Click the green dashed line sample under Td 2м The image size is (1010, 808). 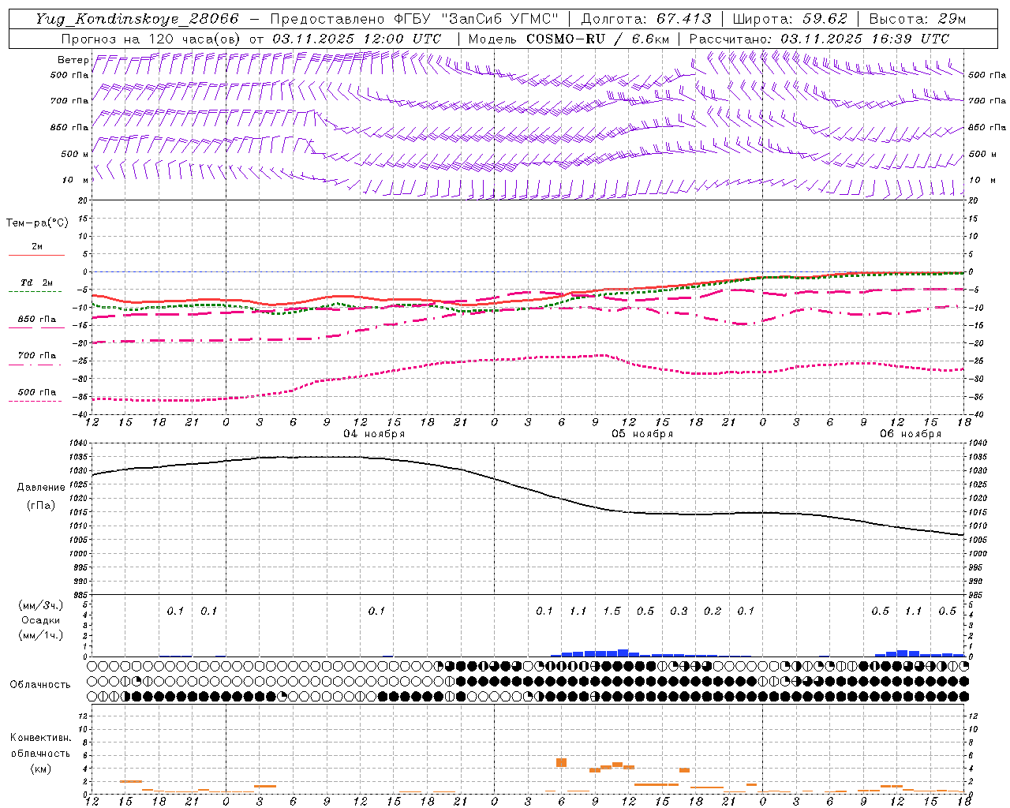36,291
